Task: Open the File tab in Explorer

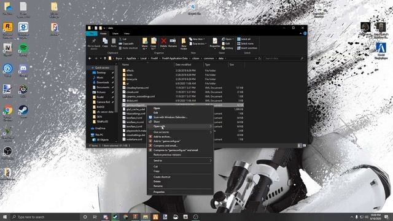Action: pos(91,33)
